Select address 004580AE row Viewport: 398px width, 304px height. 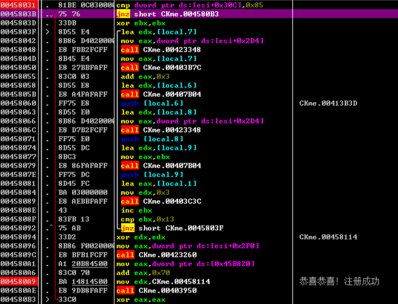[18, 291]
